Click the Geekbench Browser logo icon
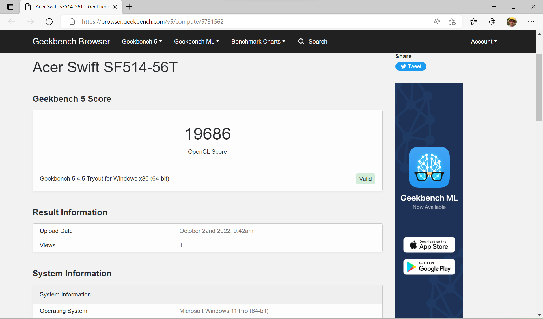The image size is (543, 319). tap(71, 41)
